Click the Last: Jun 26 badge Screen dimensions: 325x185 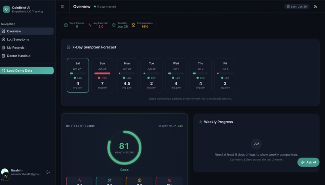click(297, 6)
